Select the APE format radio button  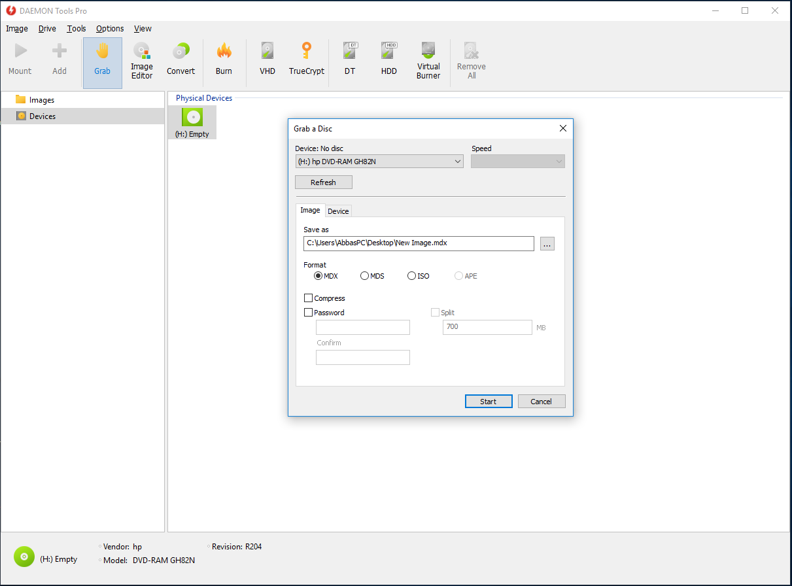pyautogui.click(x=459, y=276)
